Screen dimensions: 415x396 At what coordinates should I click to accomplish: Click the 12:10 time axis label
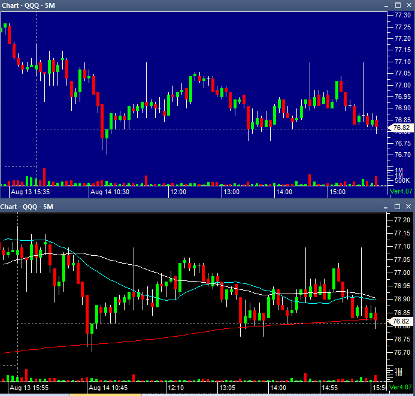click(x=175, y=388)
